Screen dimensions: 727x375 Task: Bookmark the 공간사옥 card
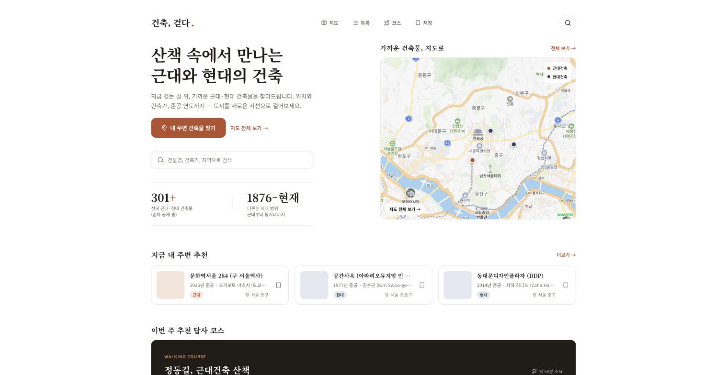tap(422, 285)
